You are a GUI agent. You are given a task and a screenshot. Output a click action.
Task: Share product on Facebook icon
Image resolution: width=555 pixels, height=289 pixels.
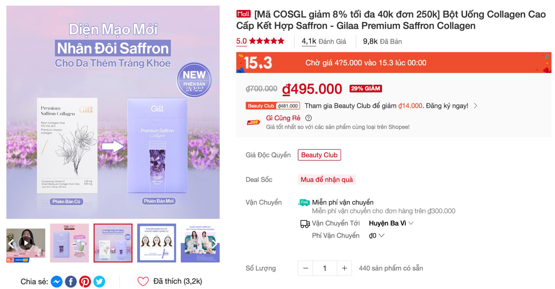(x=71, y=282)
